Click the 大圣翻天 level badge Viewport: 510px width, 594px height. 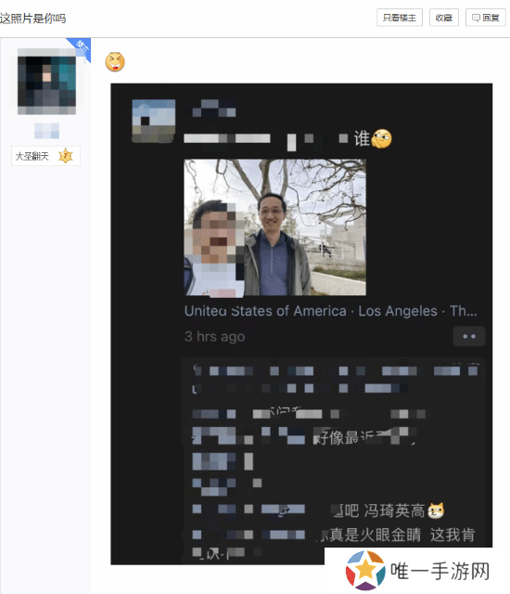pyautogui.click(x=45, y=156)
